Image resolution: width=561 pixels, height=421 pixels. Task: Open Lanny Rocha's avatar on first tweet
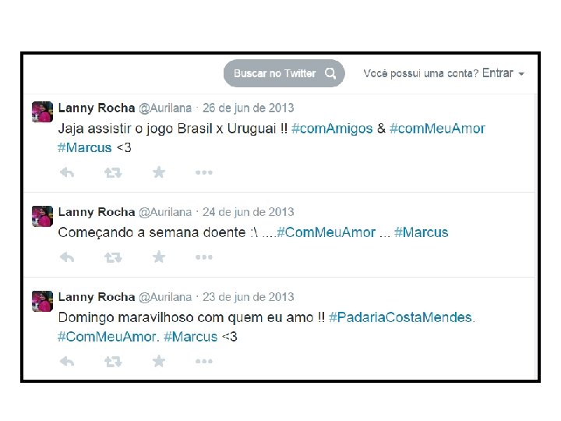(x=42, y=111)
